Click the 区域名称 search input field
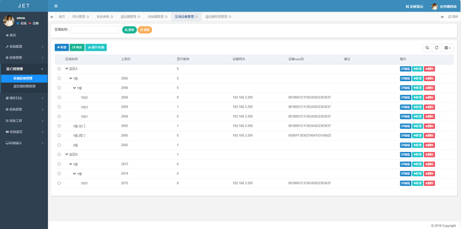This screenshot has width=461, height=229. (95, 30)
